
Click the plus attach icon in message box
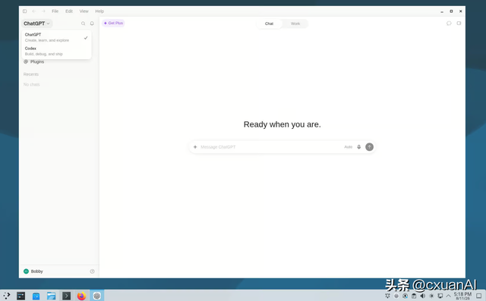[x=195, y=147]
